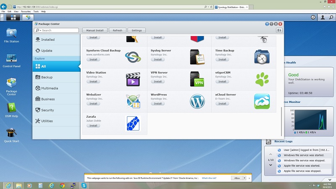Screen dimensions: 336x189
Task: Install Time Backup package
Action: 222,59
